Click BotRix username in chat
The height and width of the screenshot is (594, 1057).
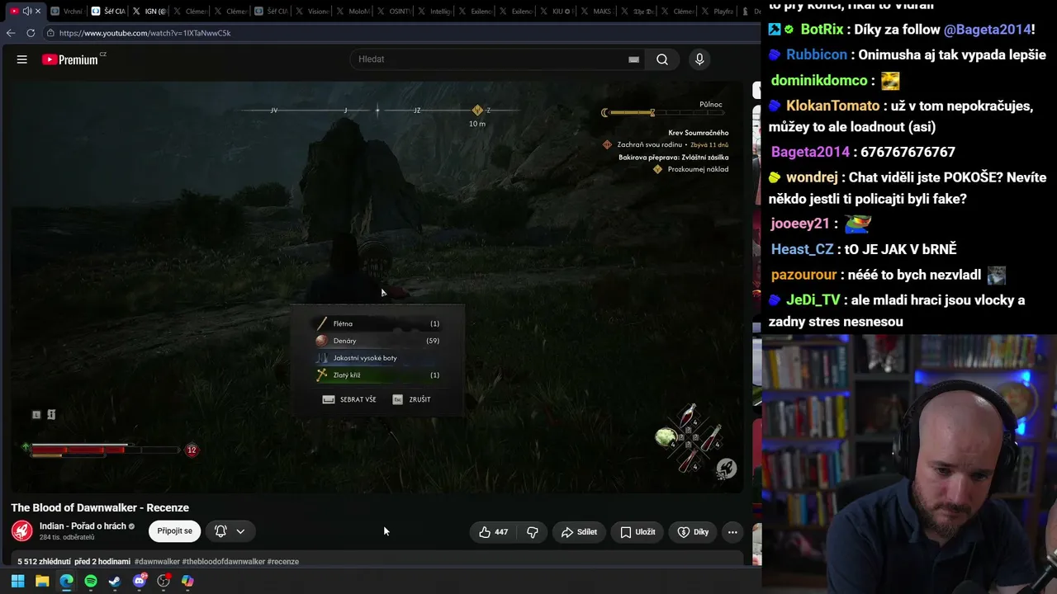point(822,30)
